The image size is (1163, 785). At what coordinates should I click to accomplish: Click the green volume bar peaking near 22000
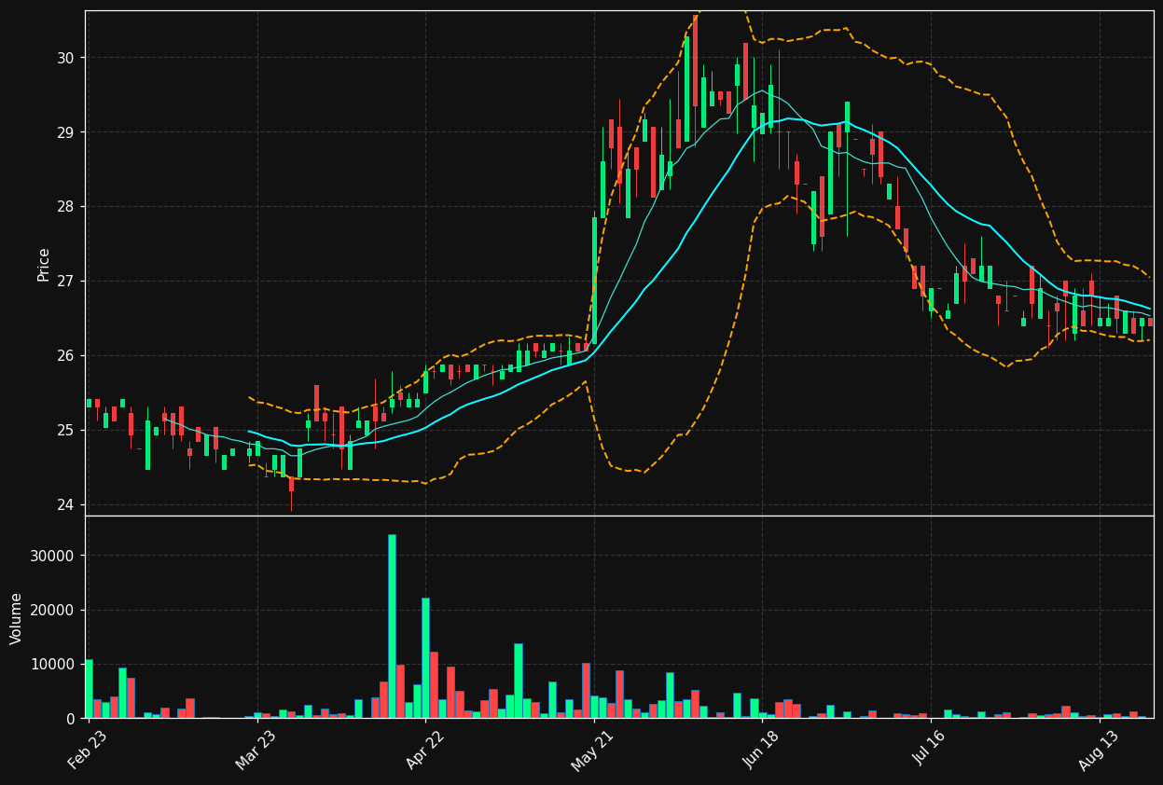(x=425, y=658)
